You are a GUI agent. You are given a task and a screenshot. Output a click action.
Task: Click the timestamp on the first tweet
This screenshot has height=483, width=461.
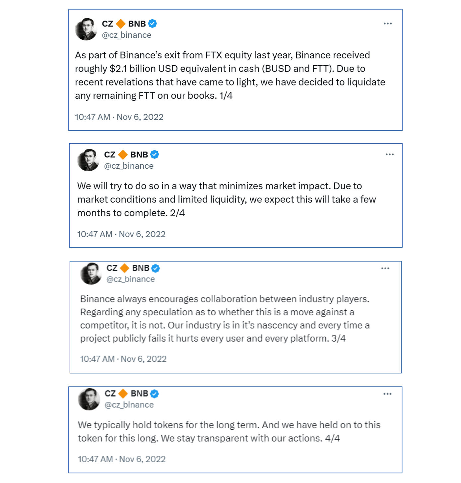pyautogui.click(x=119, y=117)
